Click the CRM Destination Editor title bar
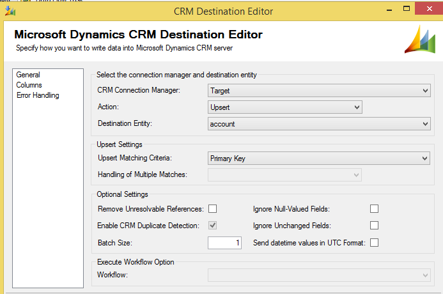The width and height of the screenshot is (443, 294). tap(223, 11)
